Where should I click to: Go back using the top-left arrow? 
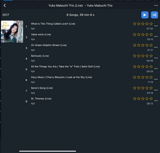click(5, 5)
